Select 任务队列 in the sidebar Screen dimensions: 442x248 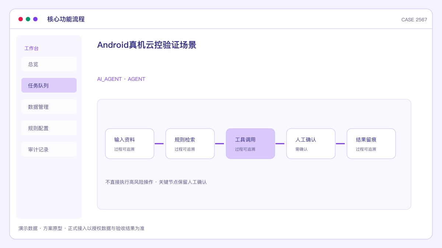click(x=49, y=85)
